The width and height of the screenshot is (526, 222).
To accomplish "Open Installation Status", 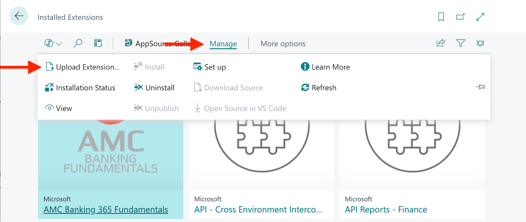I will click(x=85, y=88).
